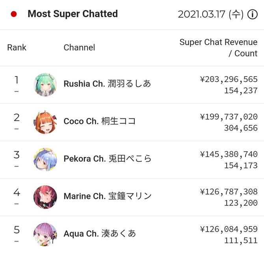
Task: Open Marine Ch. avatar thumbnail
Action: tap(45, 197)
